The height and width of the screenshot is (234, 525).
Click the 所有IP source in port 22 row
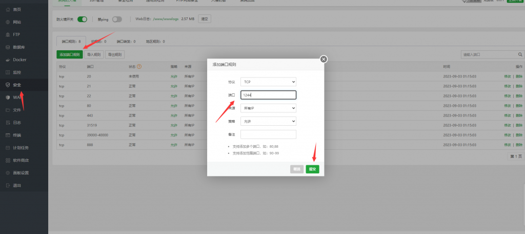(189, 96)
